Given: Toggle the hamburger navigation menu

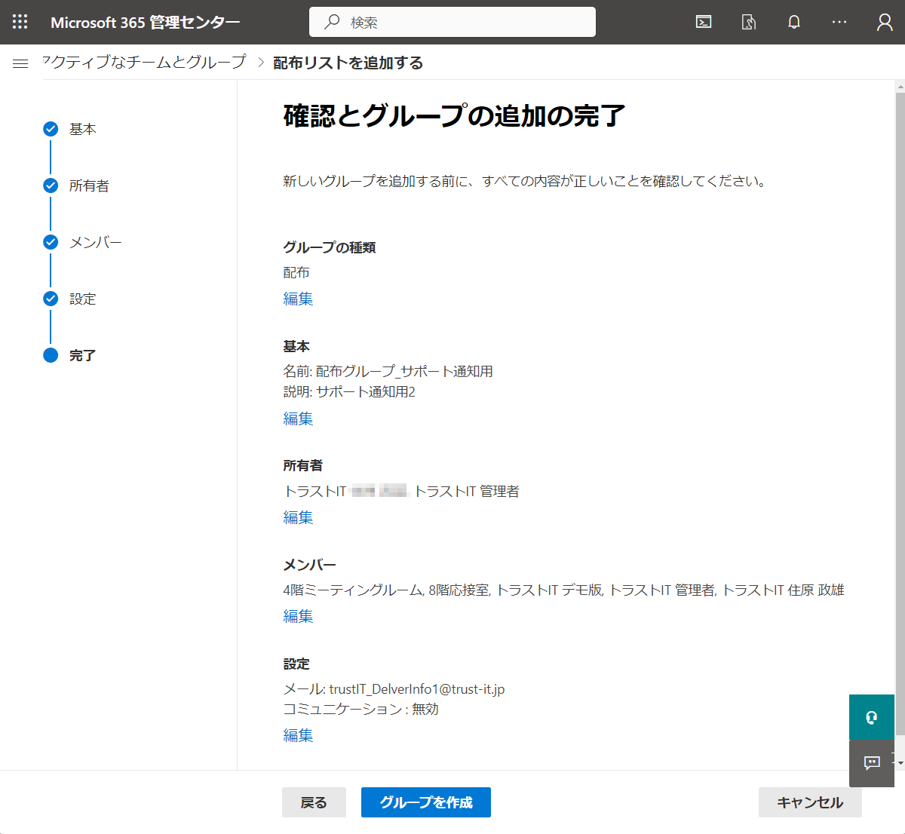Looking at the screenshot, I should (x=20, y=63).
